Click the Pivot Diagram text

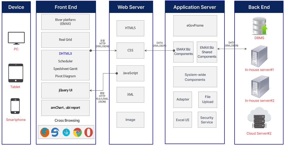(x=65, y=76)
